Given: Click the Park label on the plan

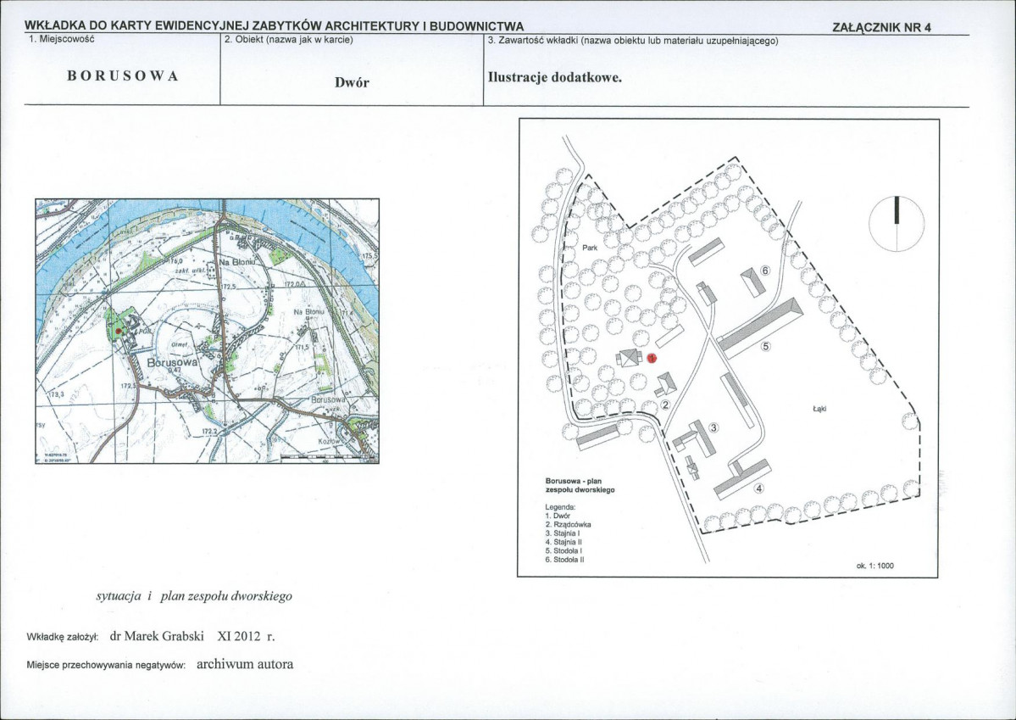Looking at the screenshot, I should click(590, 248).
